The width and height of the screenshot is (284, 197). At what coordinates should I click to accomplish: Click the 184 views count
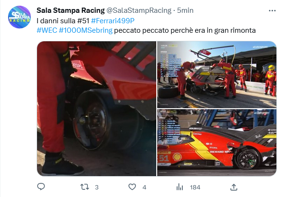(x=195, y=187)
